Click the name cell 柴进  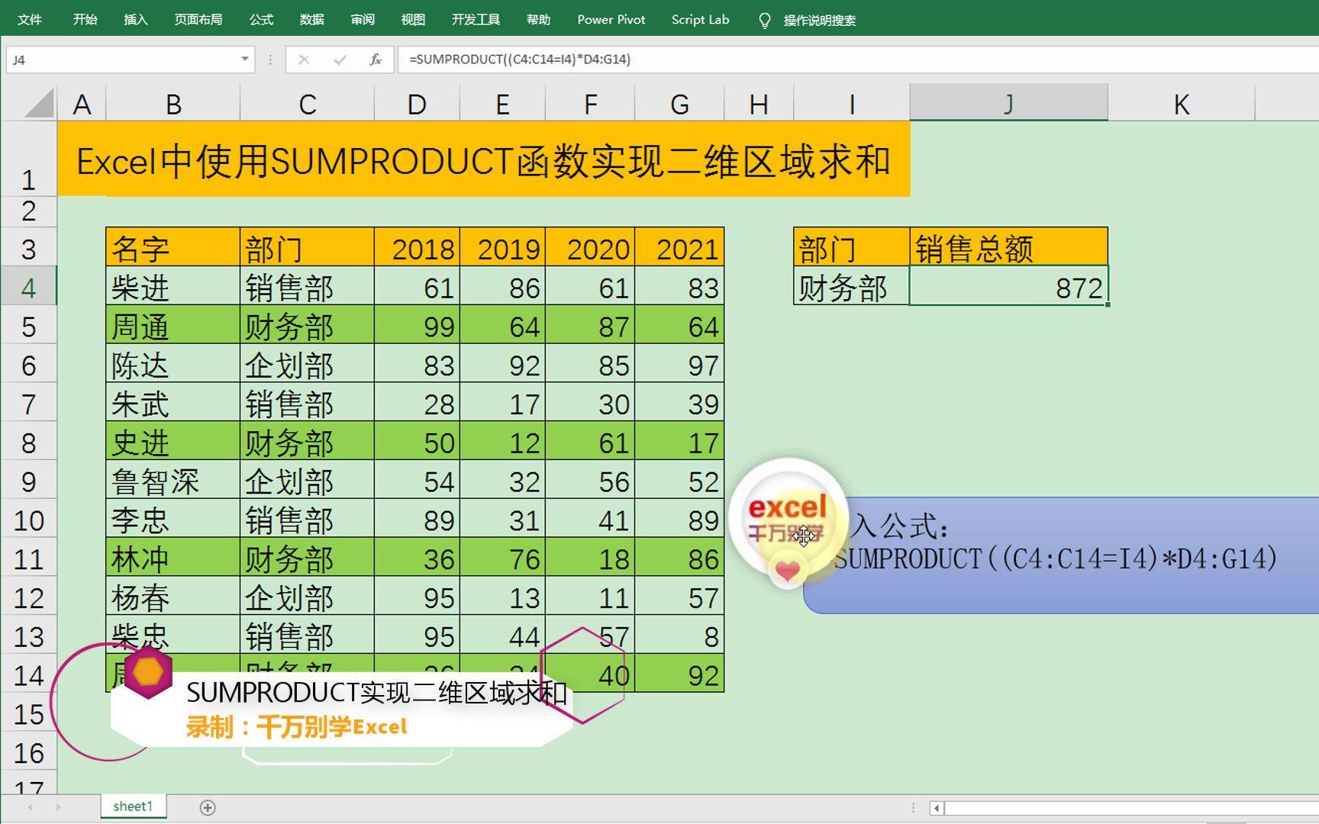(173, 286)
